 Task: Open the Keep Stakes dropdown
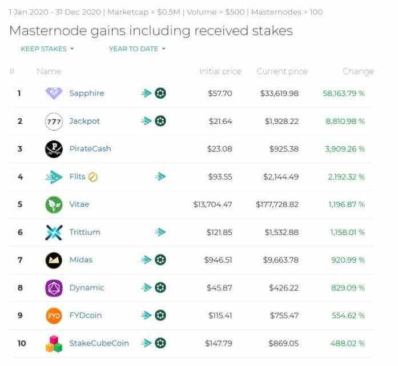coord(47,49)
